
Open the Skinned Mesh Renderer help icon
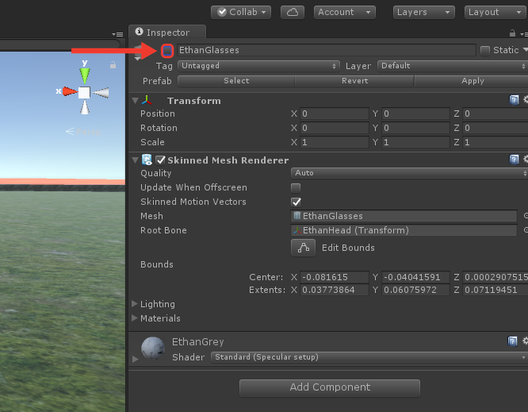[514, 160]
